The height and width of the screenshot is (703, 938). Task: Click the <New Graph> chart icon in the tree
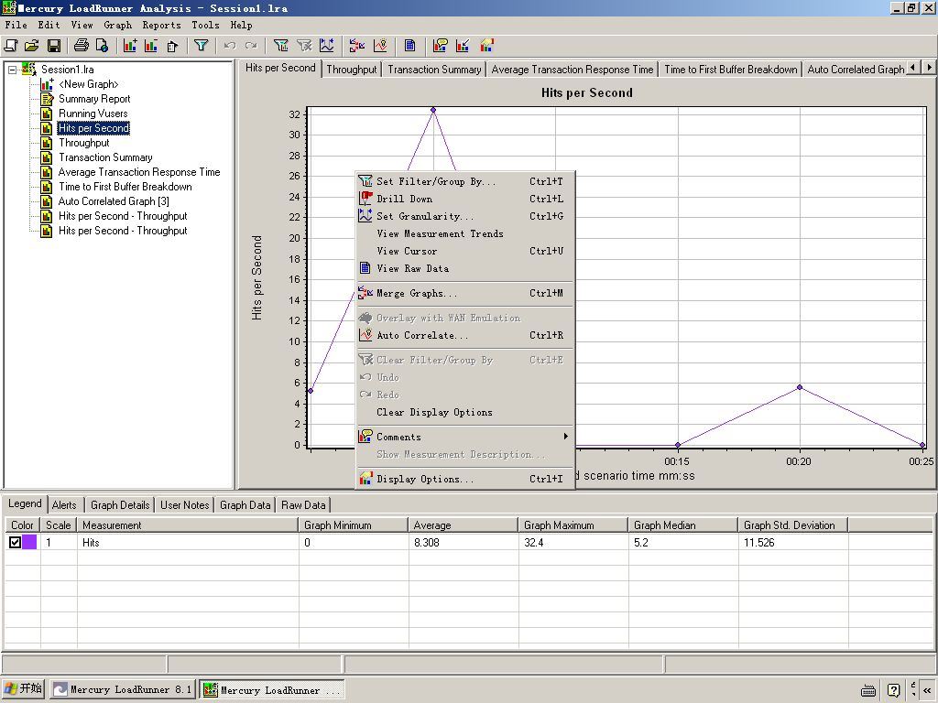[x=47, y=84]
